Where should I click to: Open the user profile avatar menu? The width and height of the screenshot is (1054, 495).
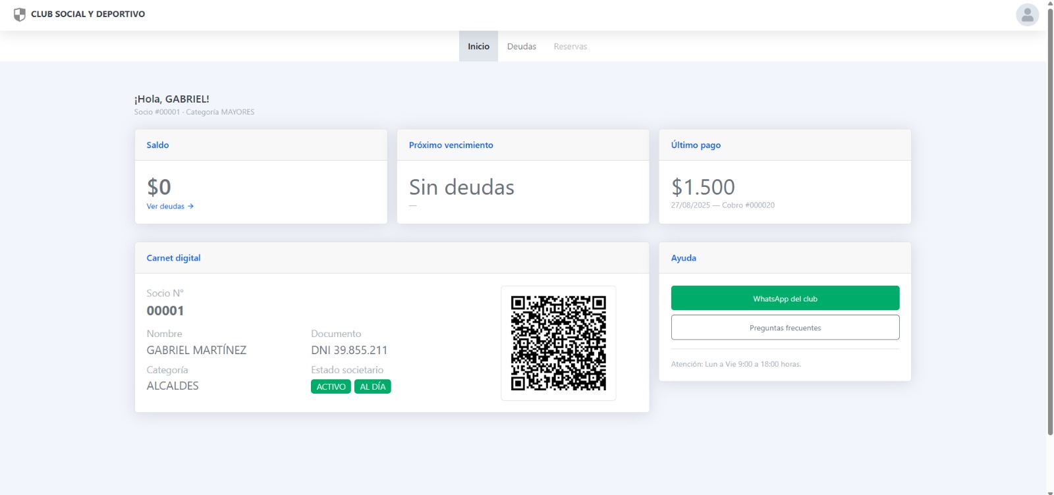[x=1027, y=14]
